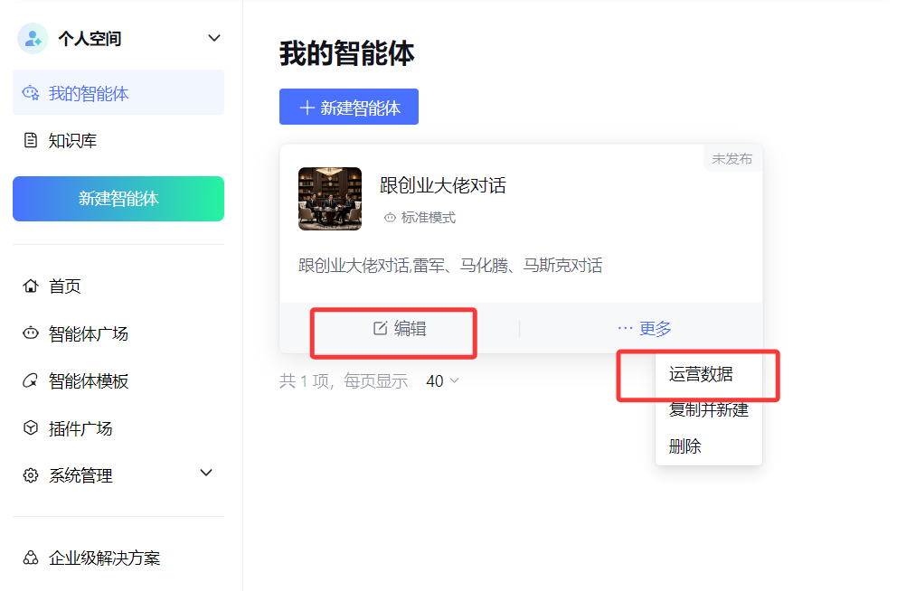Click the 跟创业大佬对话 agent thumbnail
This screenshot has width=906, height=591.
tap(329, 199)
